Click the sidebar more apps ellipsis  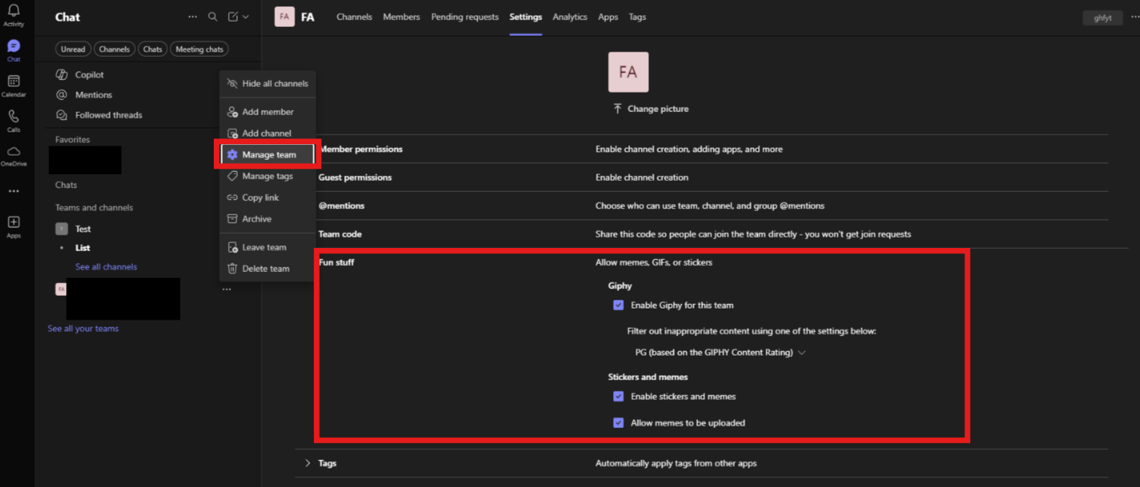pyautogui.click(x=13, y=191)
